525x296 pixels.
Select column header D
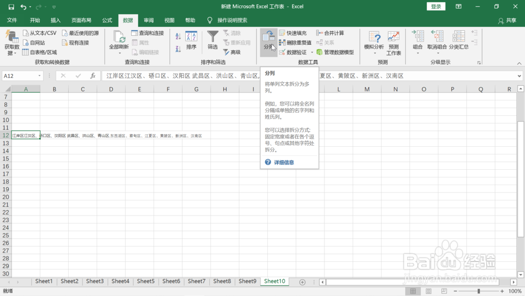coord(111,89)
